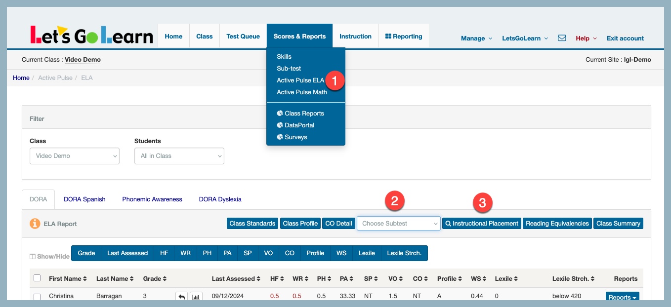
Task: Toggle the PH column in Show/Hide
Action: tap(207, 253)
